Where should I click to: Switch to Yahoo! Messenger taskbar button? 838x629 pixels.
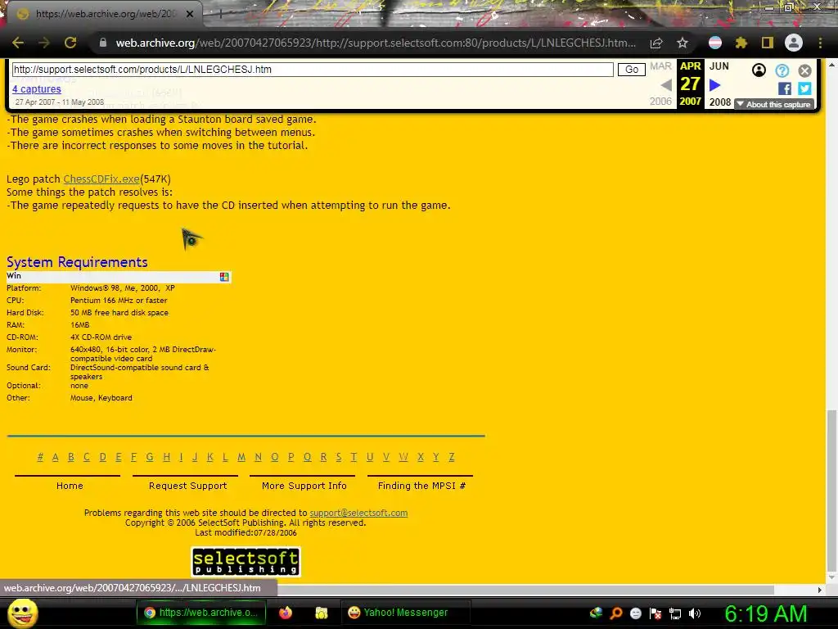tap(405, 613)
